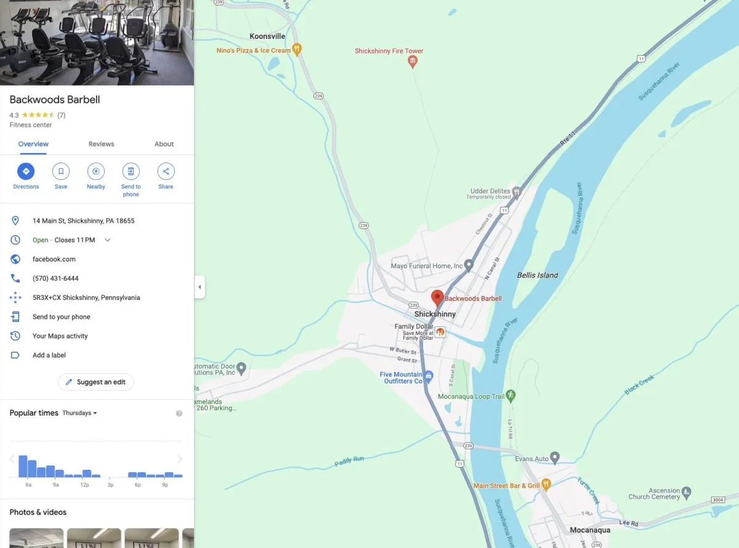This screenshot has width=739, height=548.
Task: Click Main Street Bar & Grill marker
Action: tap(546, 485)
